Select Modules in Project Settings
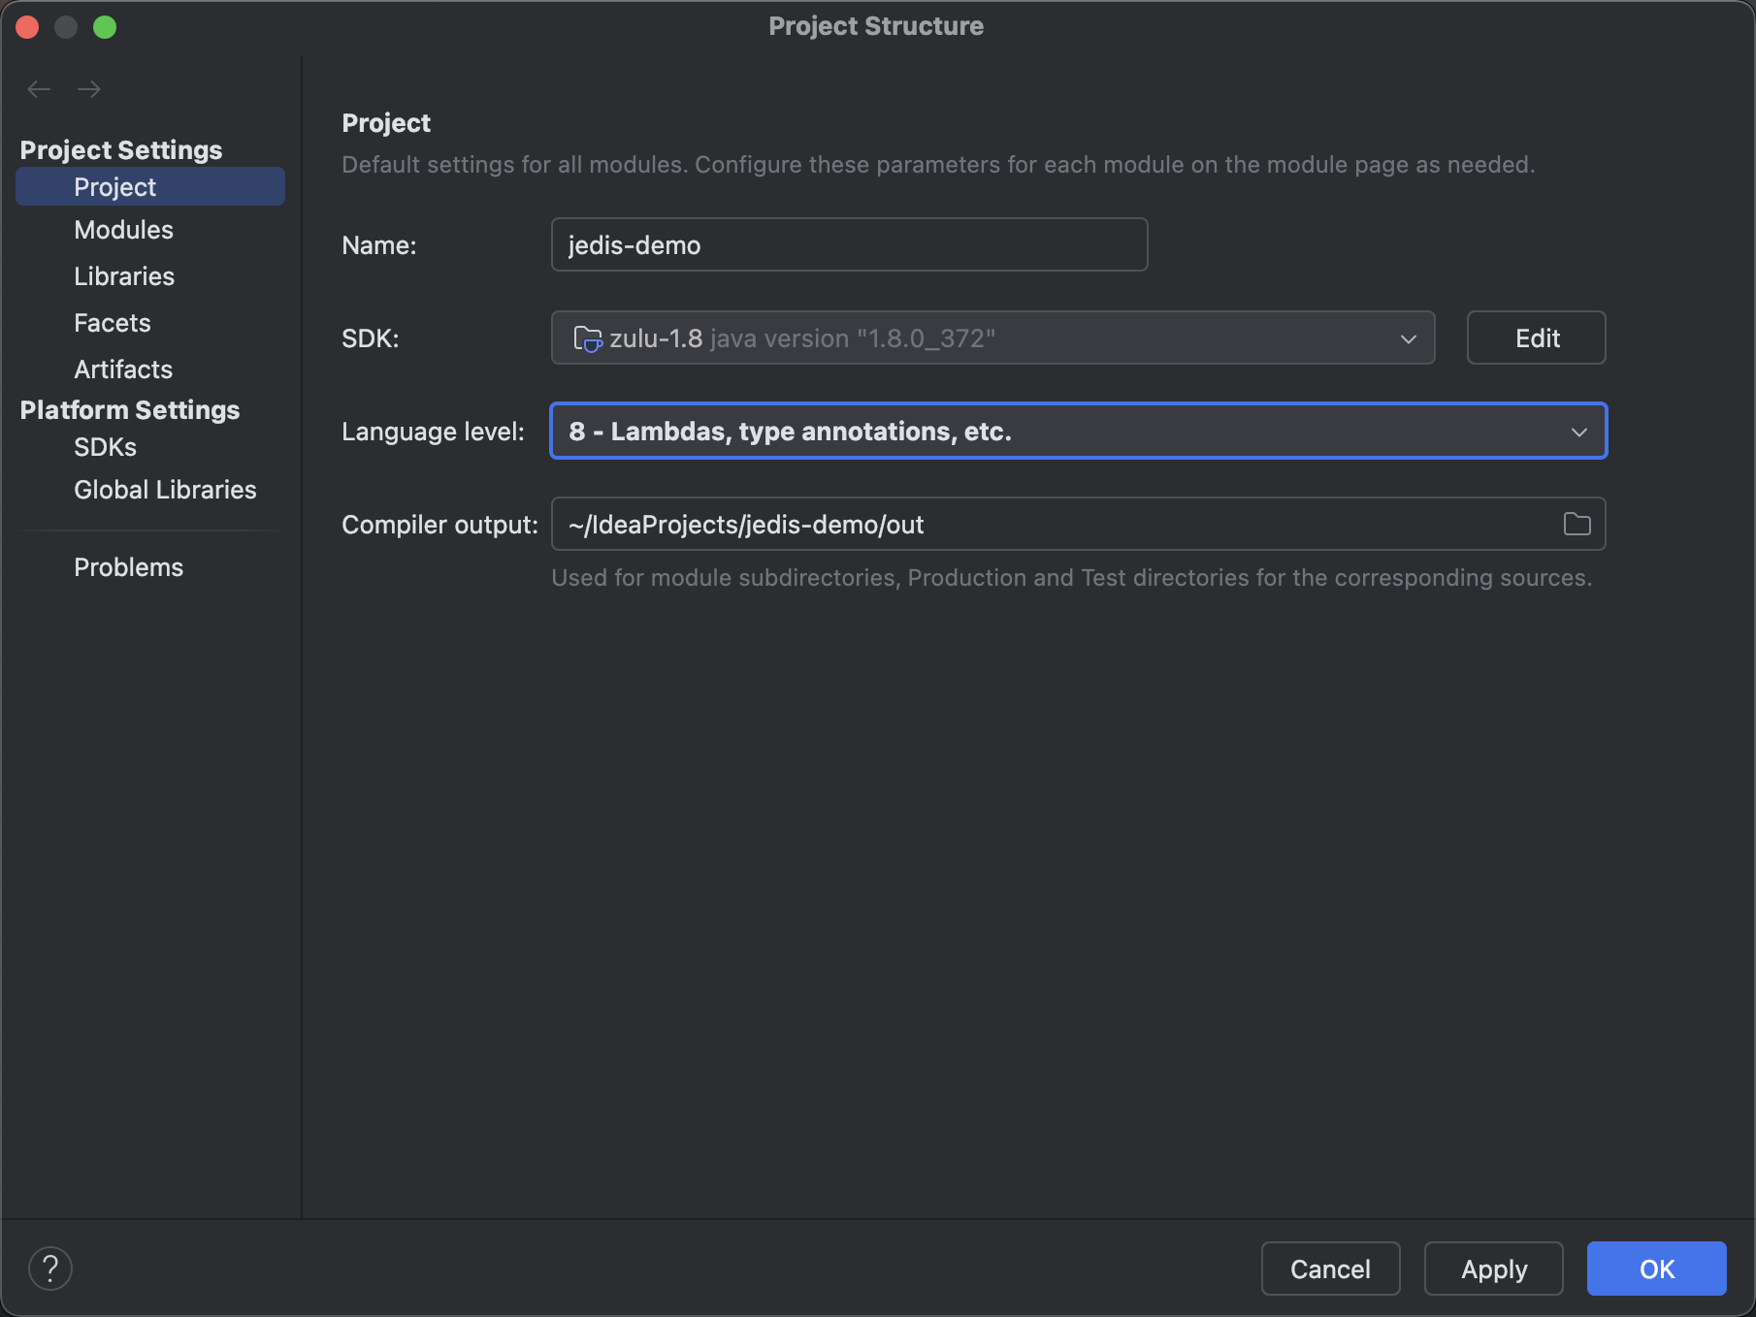The image size is (1756, 1317). coord(123,230)
